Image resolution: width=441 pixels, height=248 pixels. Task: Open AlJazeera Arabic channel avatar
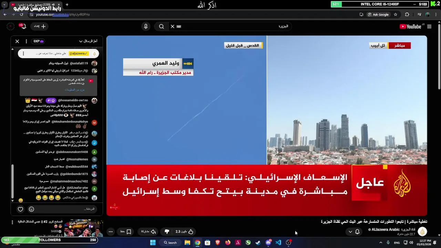point(422,231)
